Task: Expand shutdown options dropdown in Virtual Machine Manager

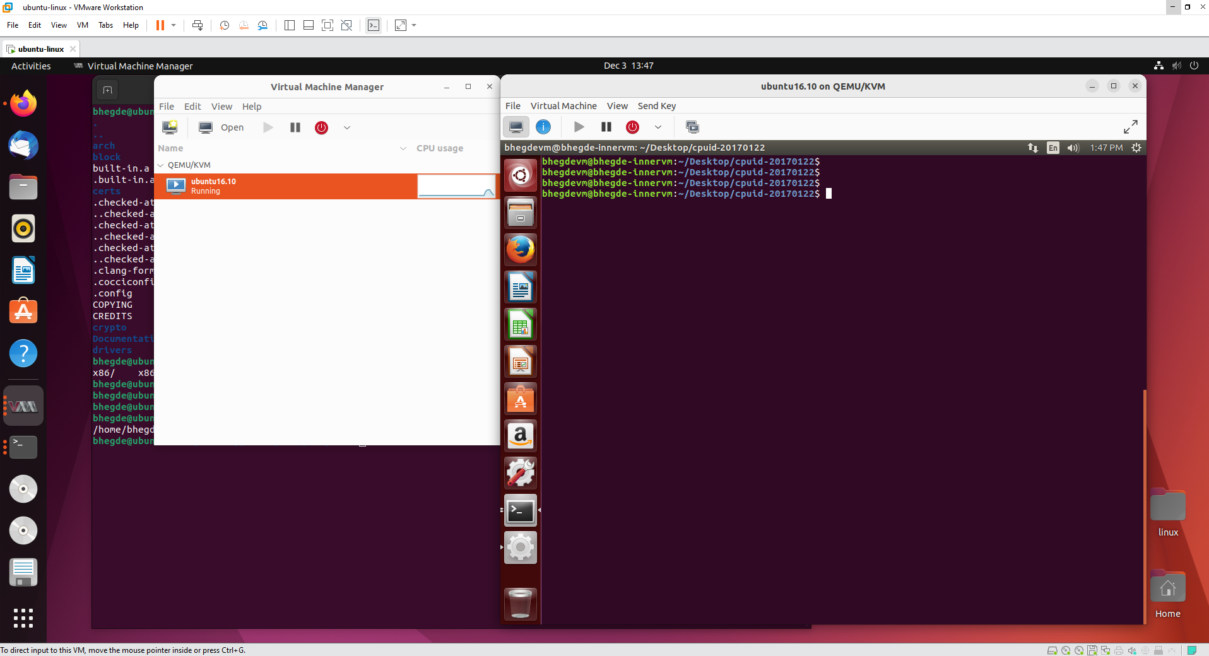Action: click(x=347, y=127)
